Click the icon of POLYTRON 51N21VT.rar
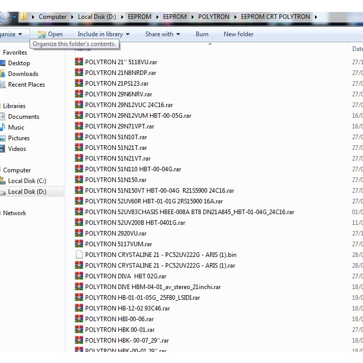This screenshot has width=363, height=363. 79,158
